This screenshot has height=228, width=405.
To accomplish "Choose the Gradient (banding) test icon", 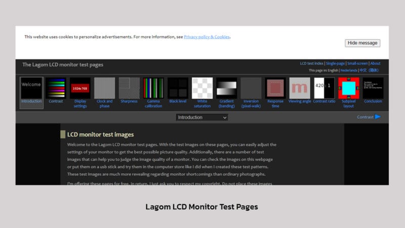I will (226, 88).
